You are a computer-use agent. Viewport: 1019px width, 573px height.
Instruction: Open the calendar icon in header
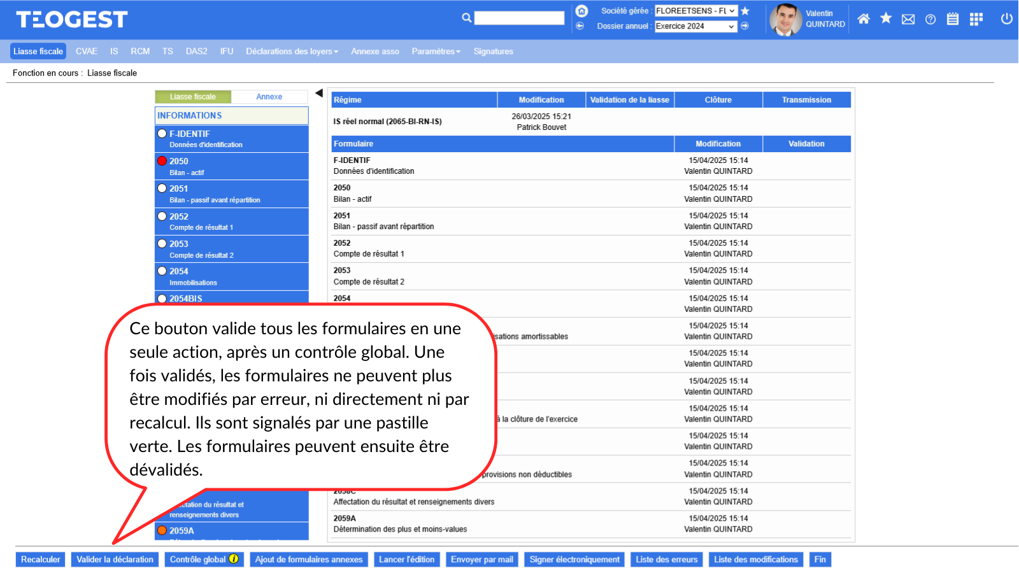point(953,19)
